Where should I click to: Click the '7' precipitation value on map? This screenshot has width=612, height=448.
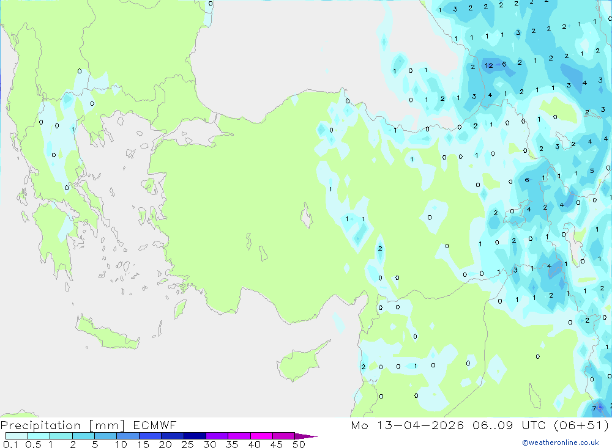coord(594,408)
